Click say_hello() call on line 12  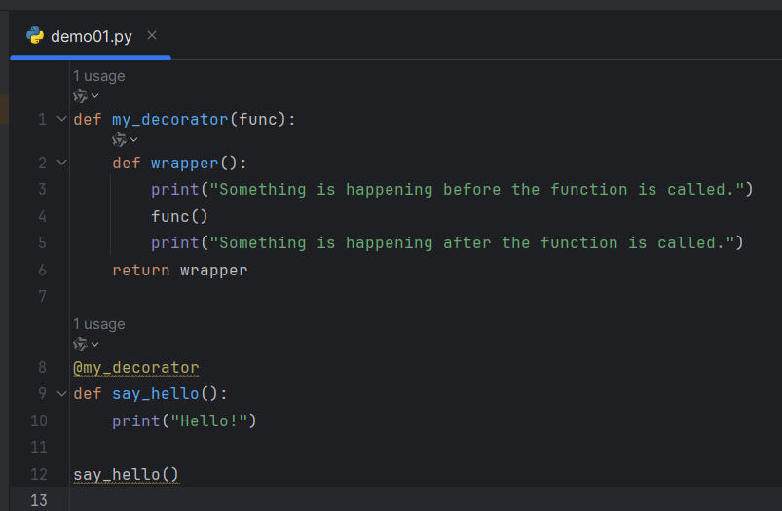127,475
